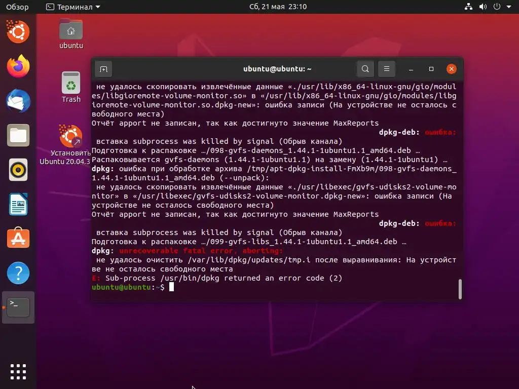
Task: Open Thunderbird mail from the dock
Action: click(18, 101)
